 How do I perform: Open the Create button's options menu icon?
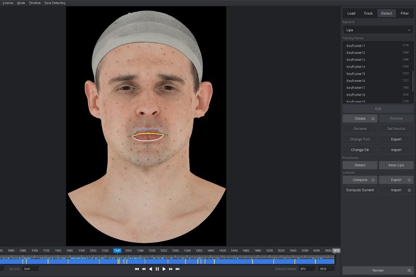coord(373,118)
